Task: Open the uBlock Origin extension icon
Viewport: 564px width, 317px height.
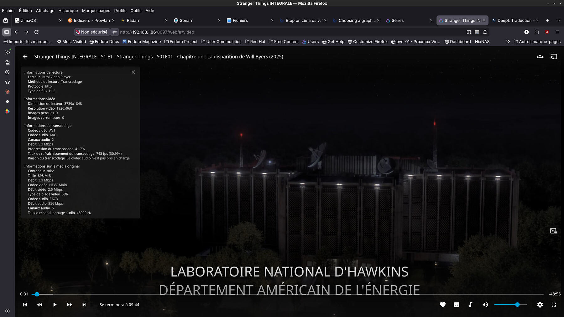Action: pyautogui.click(x=547, y=32)
